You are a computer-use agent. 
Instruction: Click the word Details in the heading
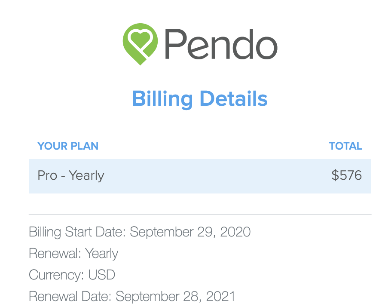coord(234,98)
